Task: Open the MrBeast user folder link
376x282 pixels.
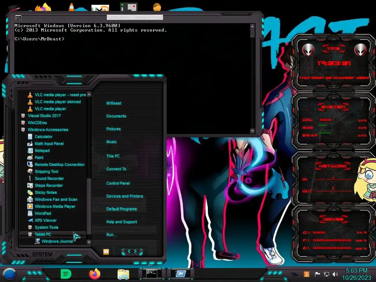Action: pos(114,103)
